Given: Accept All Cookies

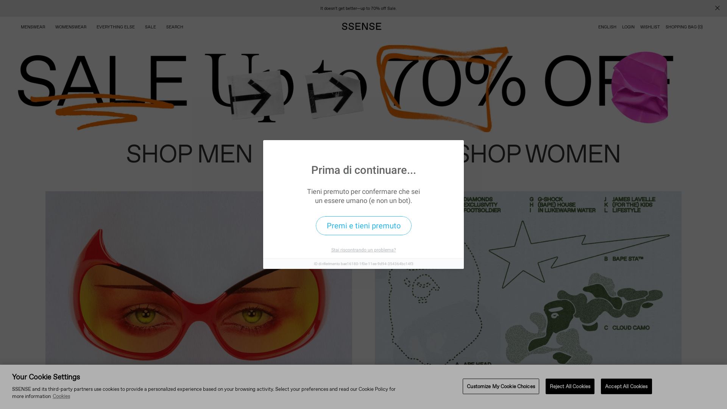Looking at the screenshot, I should tap(626, 386).
